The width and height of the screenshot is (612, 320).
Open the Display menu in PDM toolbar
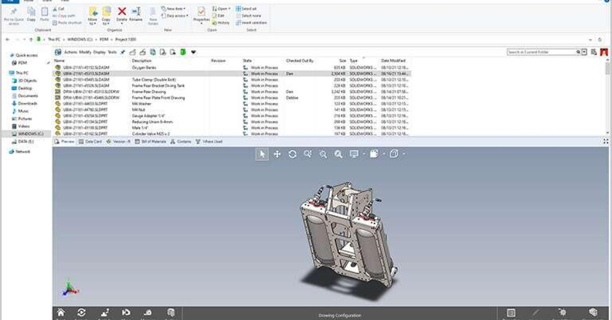pyautogui.click(x=99, y=52)
